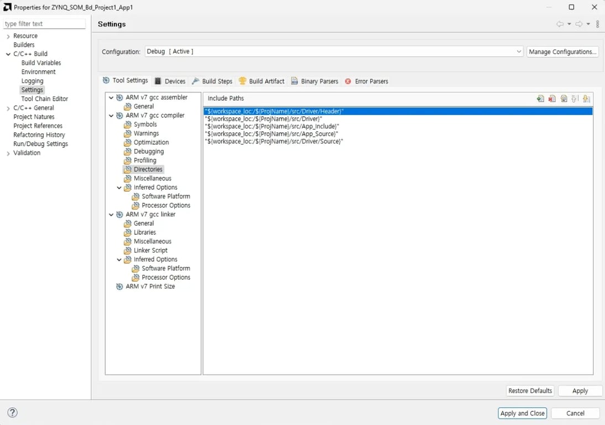
Task: Click the Move Down include path icon
Action: pos(587,99)
